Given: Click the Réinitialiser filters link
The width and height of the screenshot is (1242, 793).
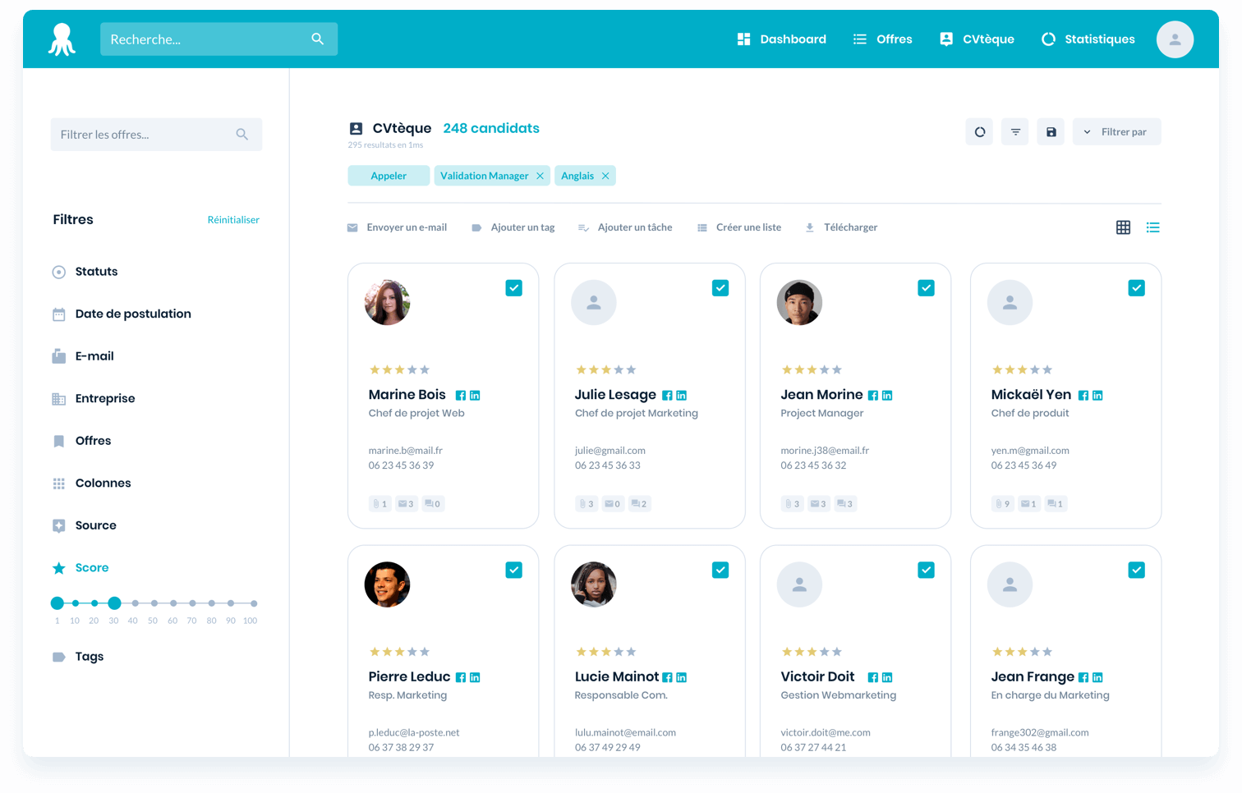Looking at the screenshot, I should [233, 220].
